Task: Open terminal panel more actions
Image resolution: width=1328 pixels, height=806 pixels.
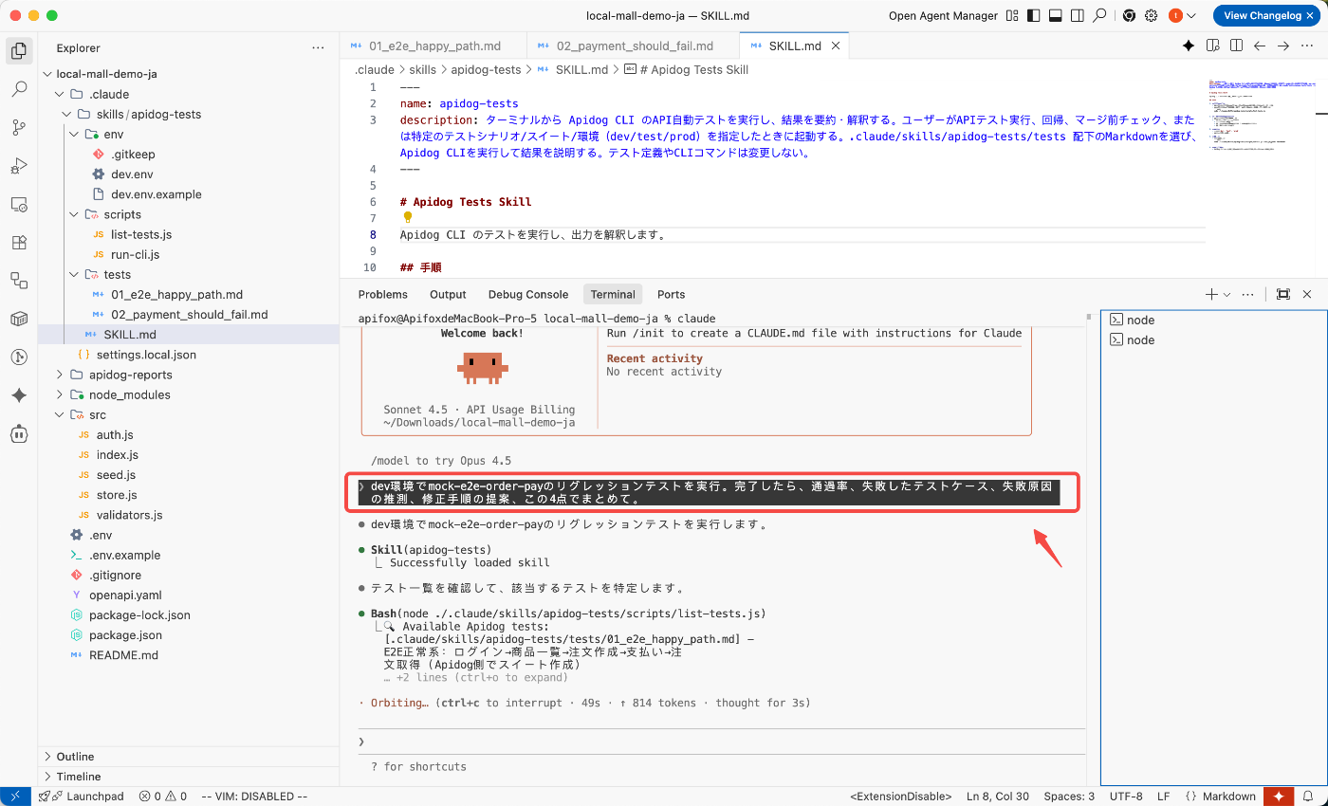Action: (x=1248, y=294)
